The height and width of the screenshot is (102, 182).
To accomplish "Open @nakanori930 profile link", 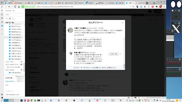I will click(x=92, y=28).
